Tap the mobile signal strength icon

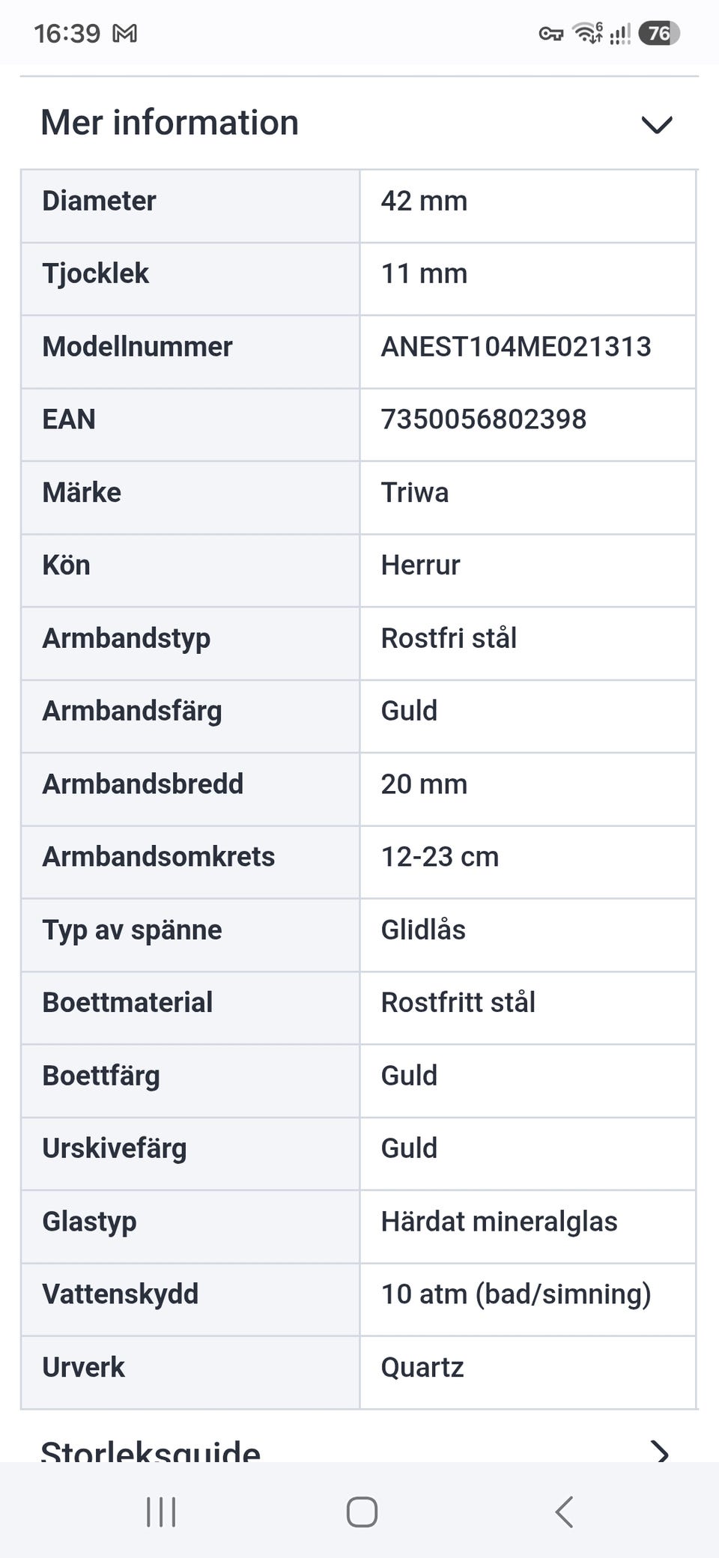click(620, 34)
